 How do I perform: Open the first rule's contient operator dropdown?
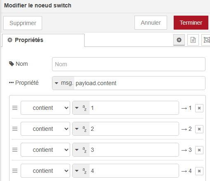(45, 108)
